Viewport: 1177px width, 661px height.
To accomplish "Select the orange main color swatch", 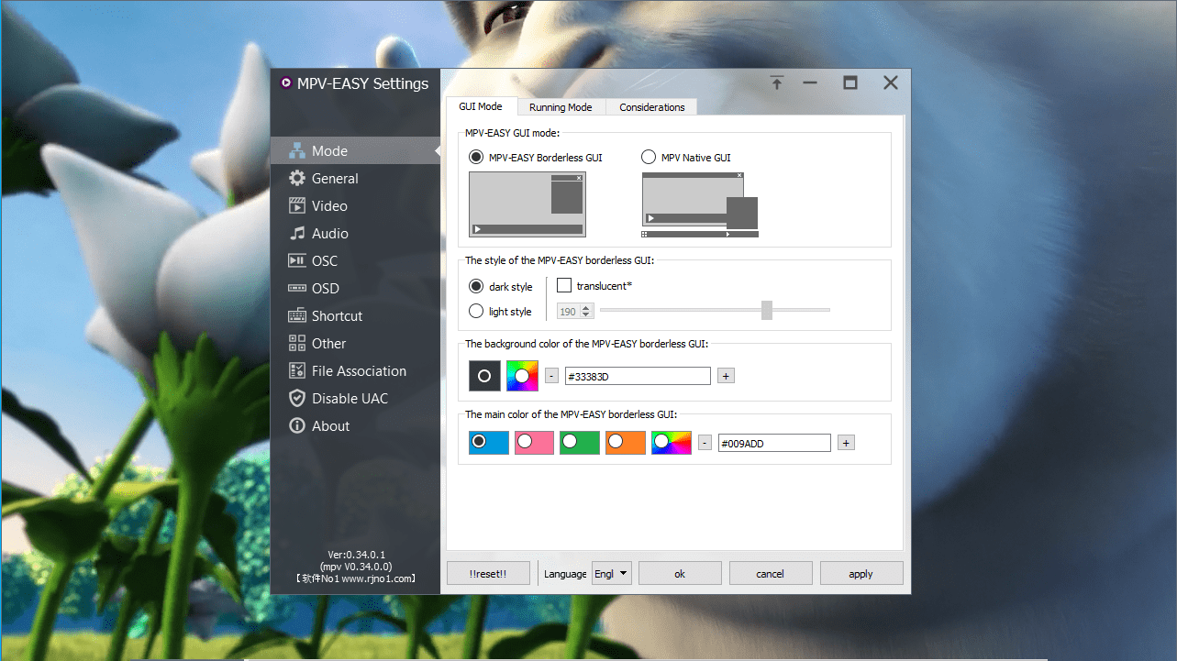I will coord(626,443).
